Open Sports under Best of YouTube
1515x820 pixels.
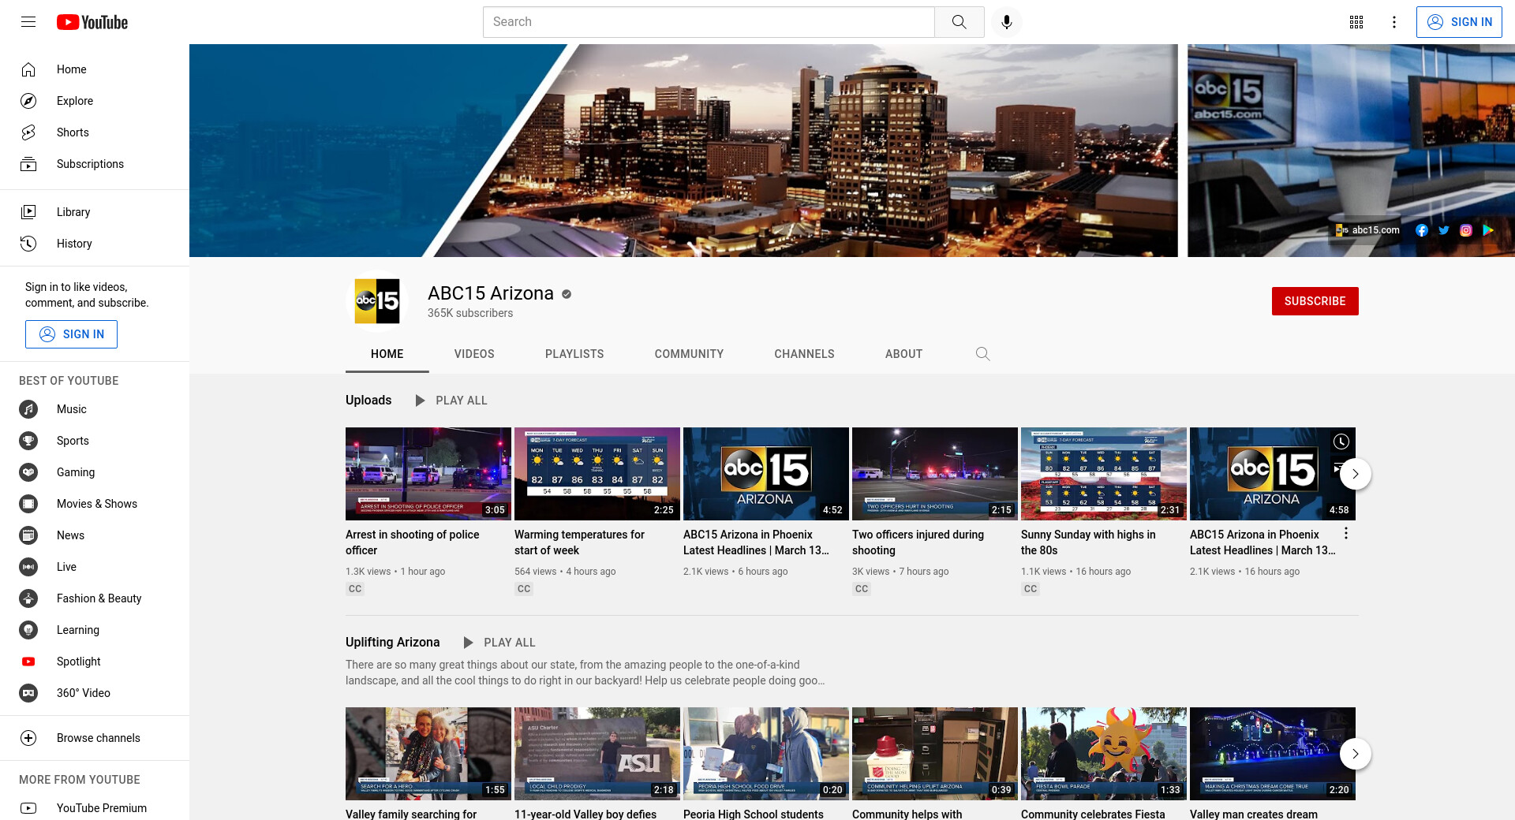(95, 441)
